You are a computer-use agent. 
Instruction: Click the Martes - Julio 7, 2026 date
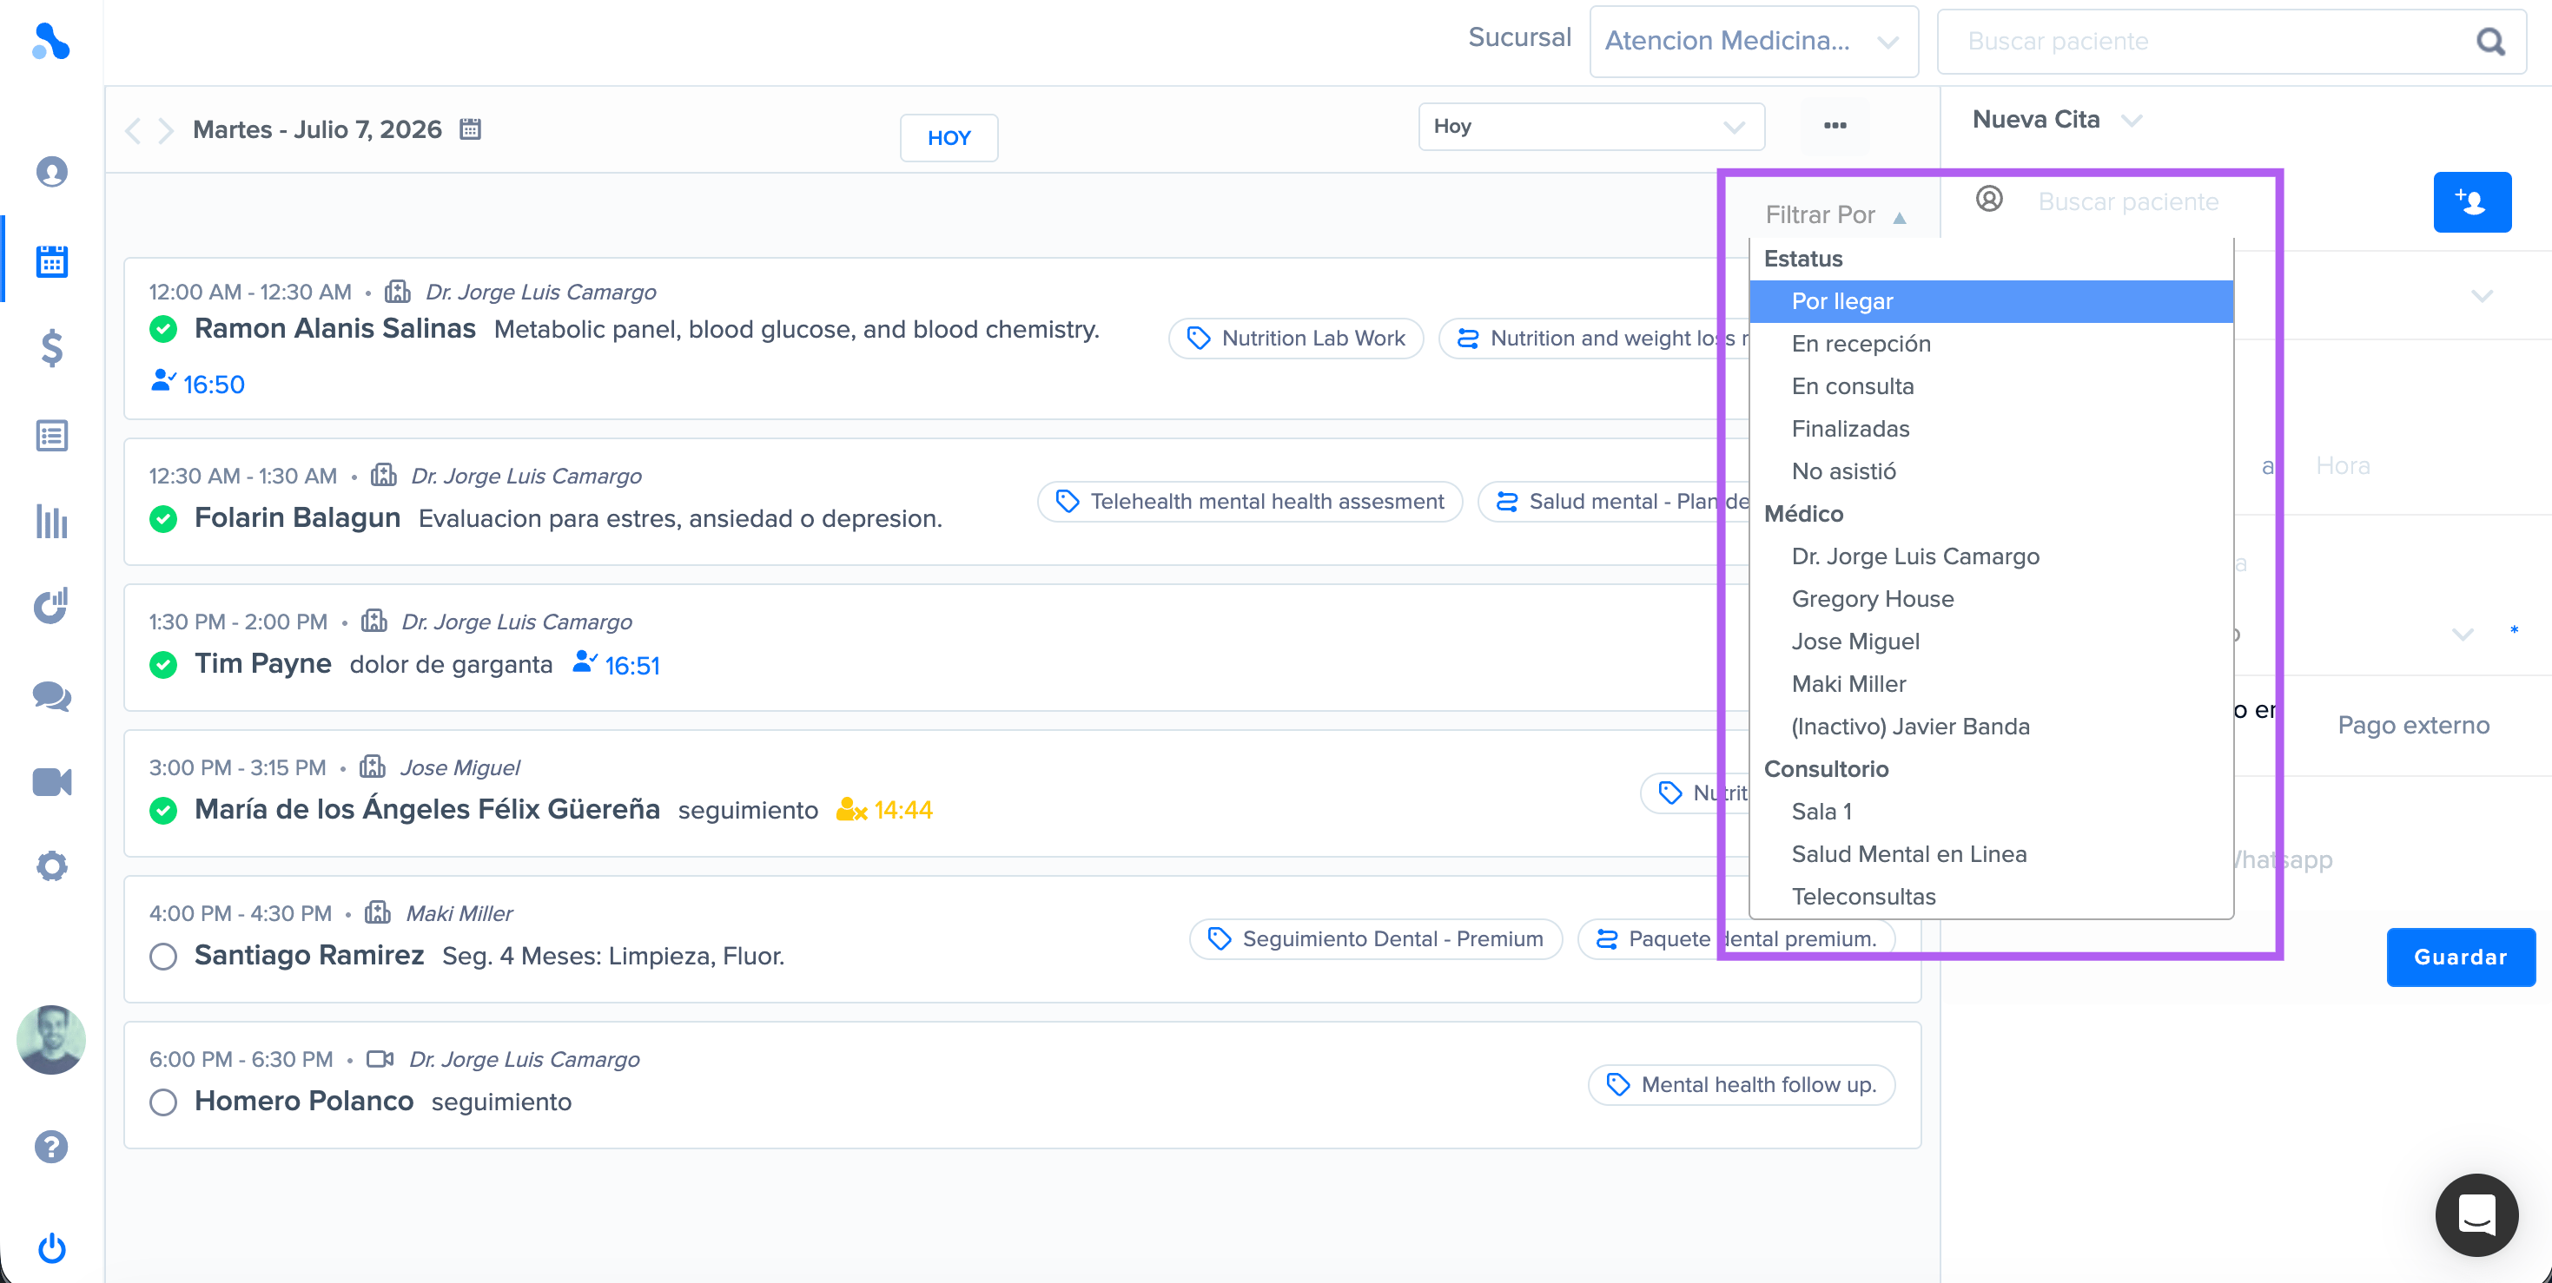pyautogui.click(x=317, y=129)
